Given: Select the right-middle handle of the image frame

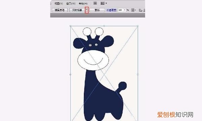Looking at the screenshot, I should click(x=138, y=75).
